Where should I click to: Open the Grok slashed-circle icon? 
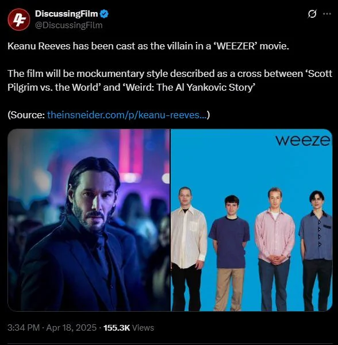pyautogui.click(x=312, y=14)
